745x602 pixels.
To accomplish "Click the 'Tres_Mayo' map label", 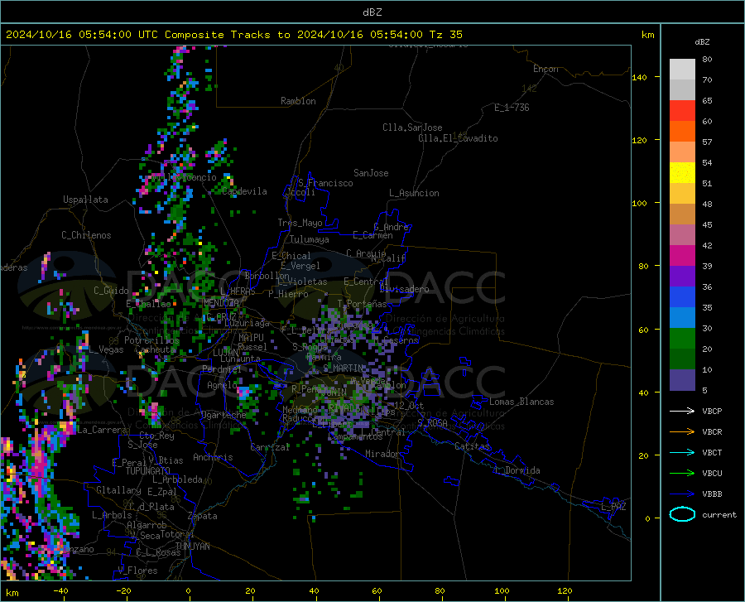I will tap(300, 223).
